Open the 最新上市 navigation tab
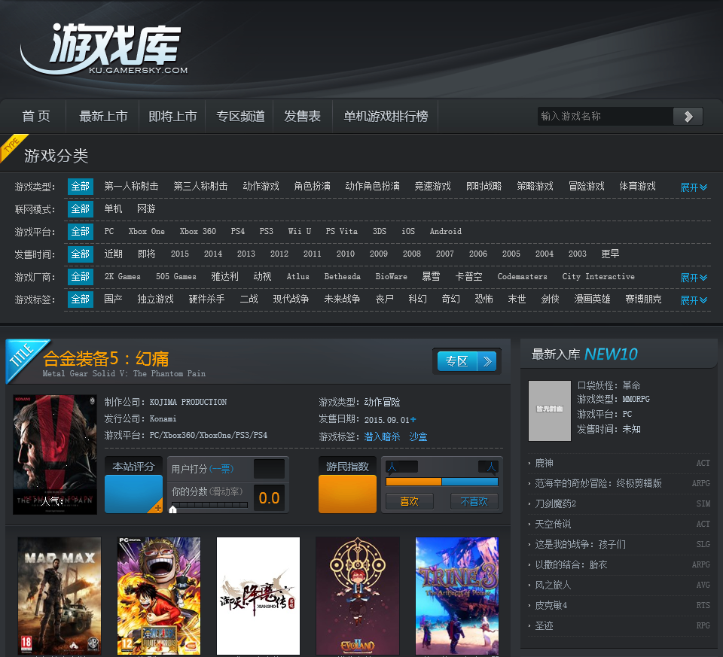 point(103,116)
